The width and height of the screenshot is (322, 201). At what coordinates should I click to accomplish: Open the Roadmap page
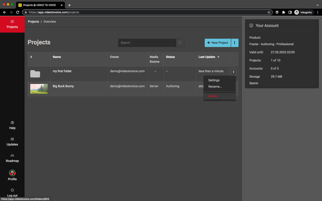[12, 158]
